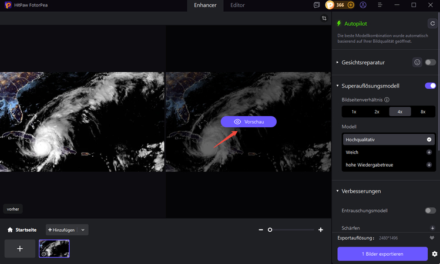Click the info icon next to Bildseitenverhältnis
Screen dimensions: 440x264
[x=387, y=100]
